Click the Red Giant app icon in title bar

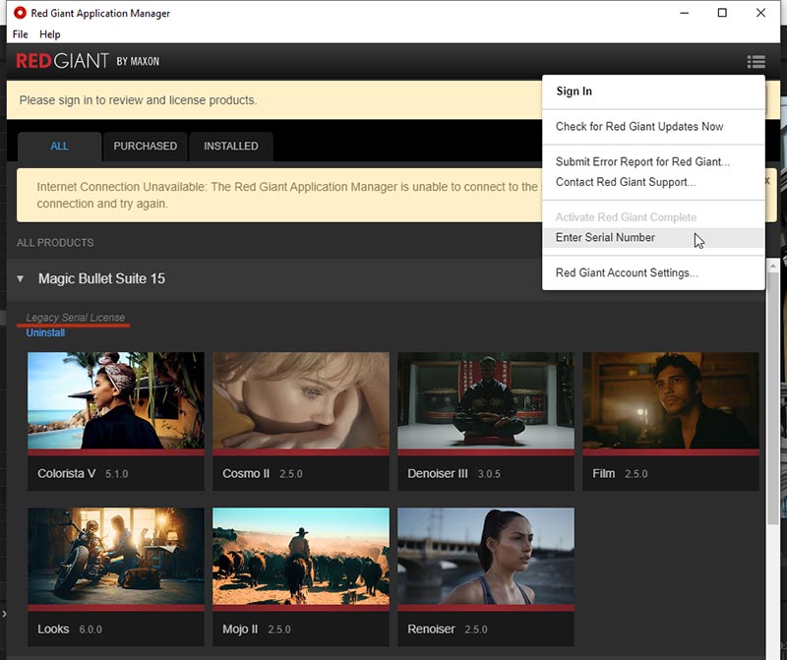click(20, 13)
